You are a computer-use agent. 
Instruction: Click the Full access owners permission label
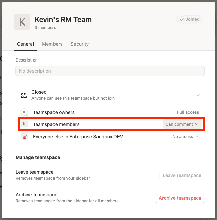(x=188, y=112)
